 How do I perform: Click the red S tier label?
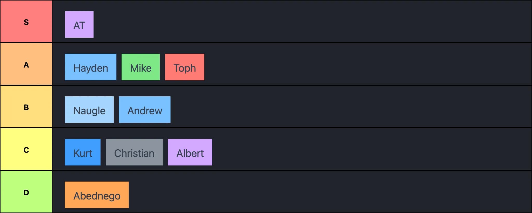(26, 21)
